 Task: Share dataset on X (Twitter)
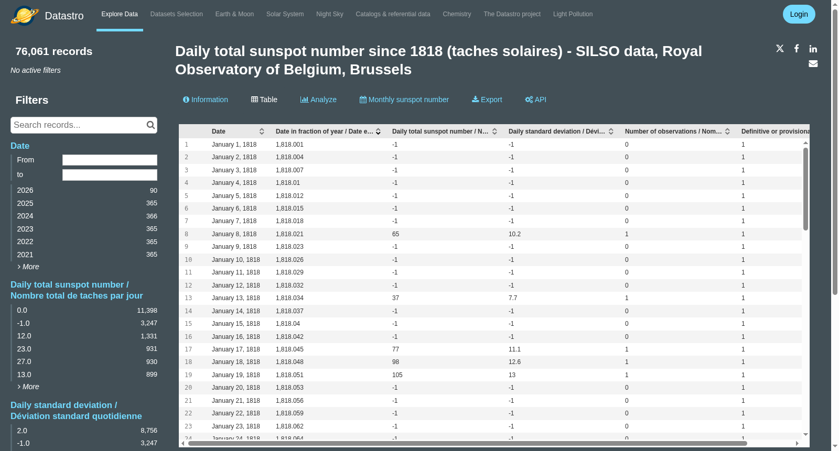(780, 48)
